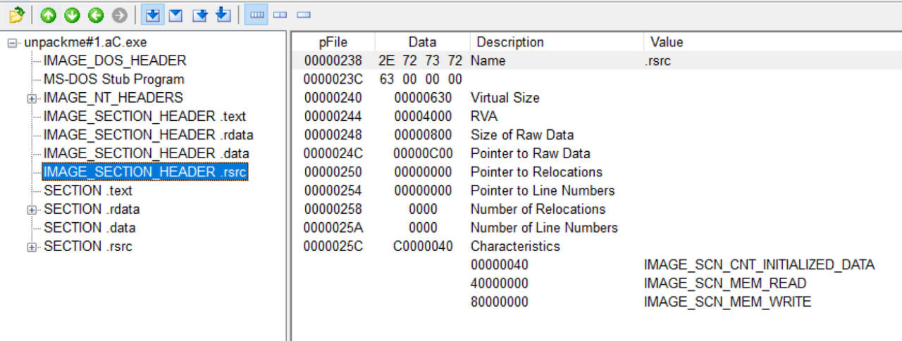902x341 pixels.
Task: Select MS-DOS Stub Program tree item
Action: click(x=114, y=79)
